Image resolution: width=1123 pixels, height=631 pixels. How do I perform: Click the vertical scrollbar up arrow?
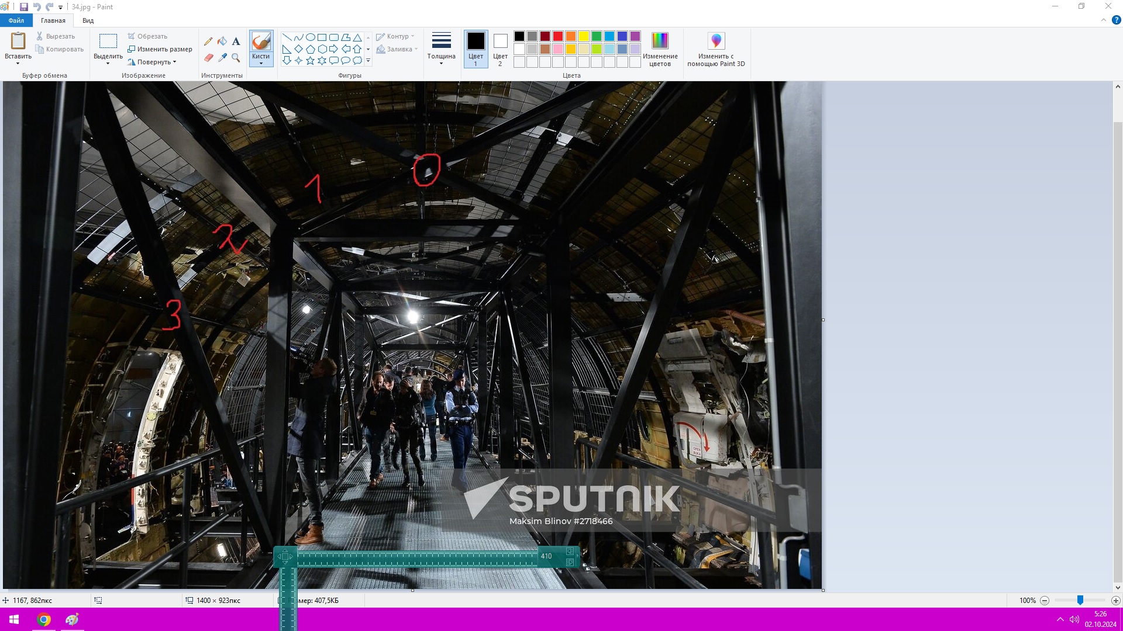[x=1118, y=86]
